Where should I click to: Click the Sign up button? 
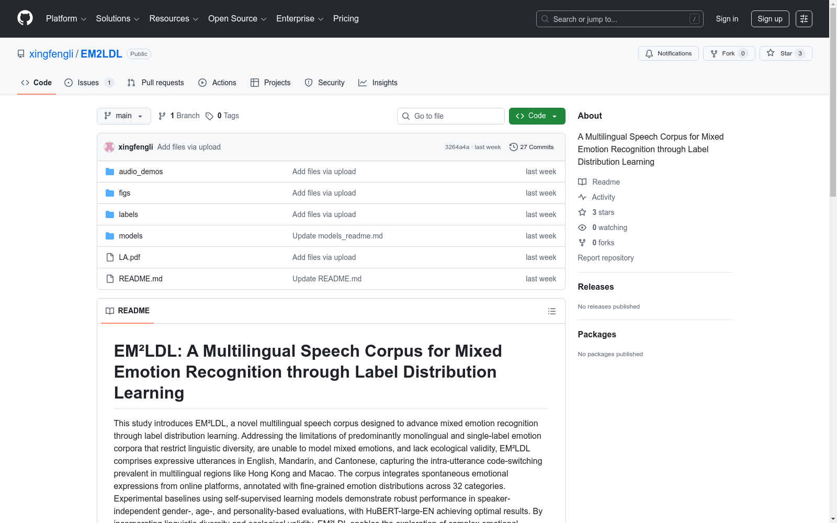pos(770,19)
